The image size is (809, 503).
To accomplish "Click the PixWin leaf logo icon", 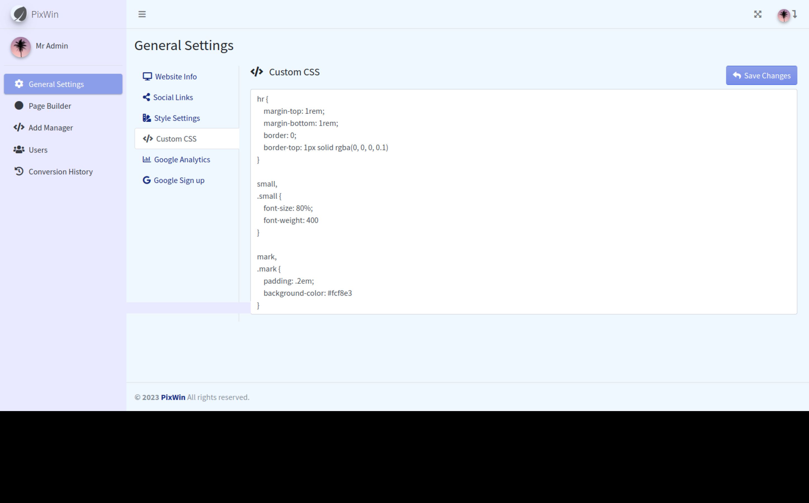I will click(x=19, y=14).
